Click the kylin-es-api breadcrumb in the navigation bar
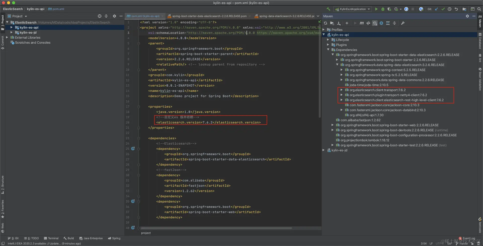This screenshot has width=483, height=246. (x=35, y=9)
